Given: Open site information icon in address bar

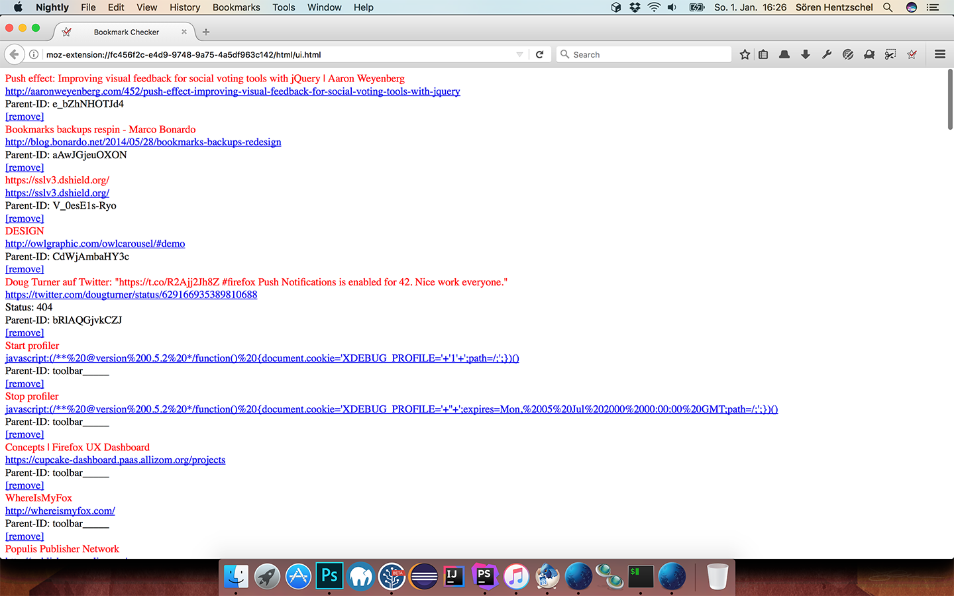Looking at the screenshot, I should 34,54.
